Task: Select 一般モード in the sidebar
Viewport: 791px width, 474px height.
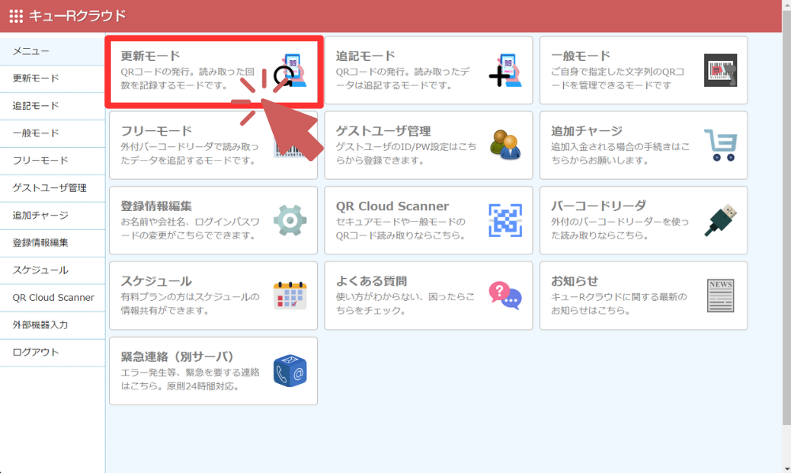Action: click(x=52, y=134)
